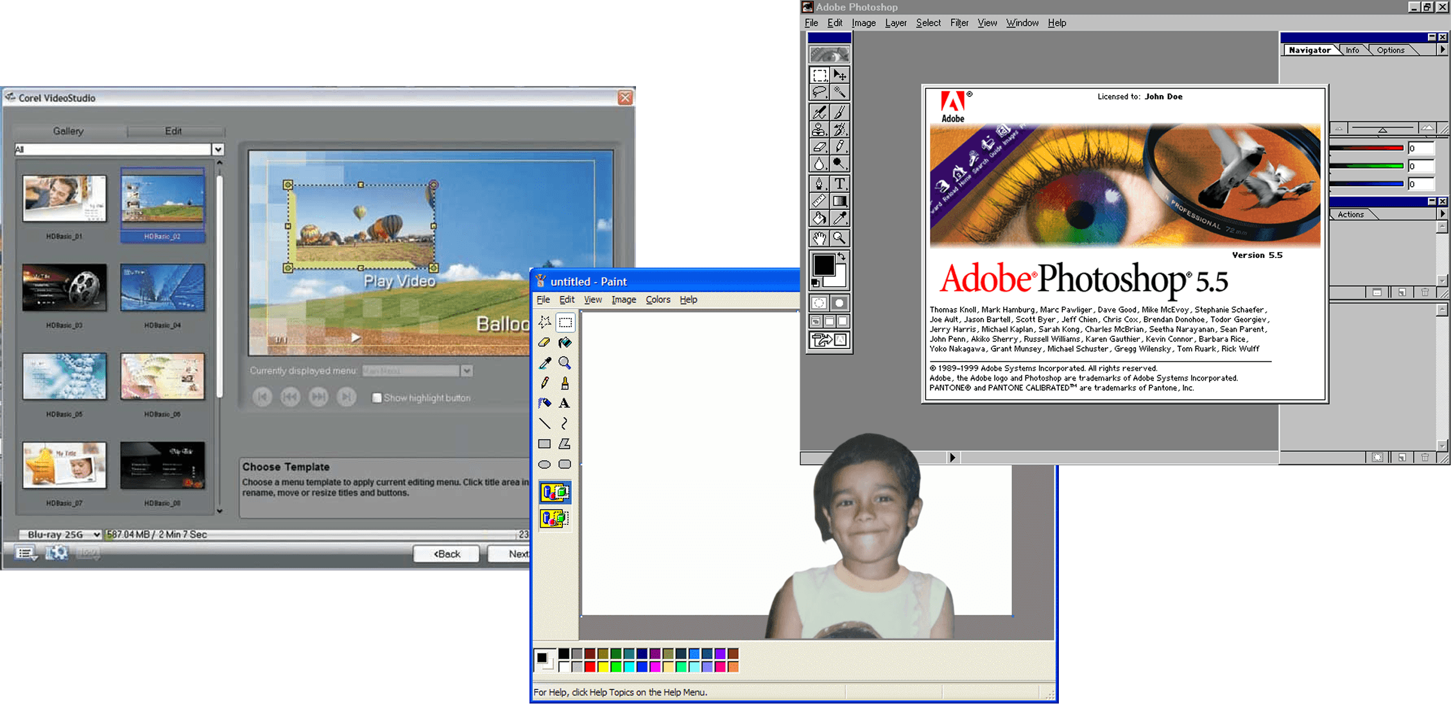This screenshot has height=704, width=1451.
Task: Open the Filter menu in Photoshop
Action: click(959, 23)
